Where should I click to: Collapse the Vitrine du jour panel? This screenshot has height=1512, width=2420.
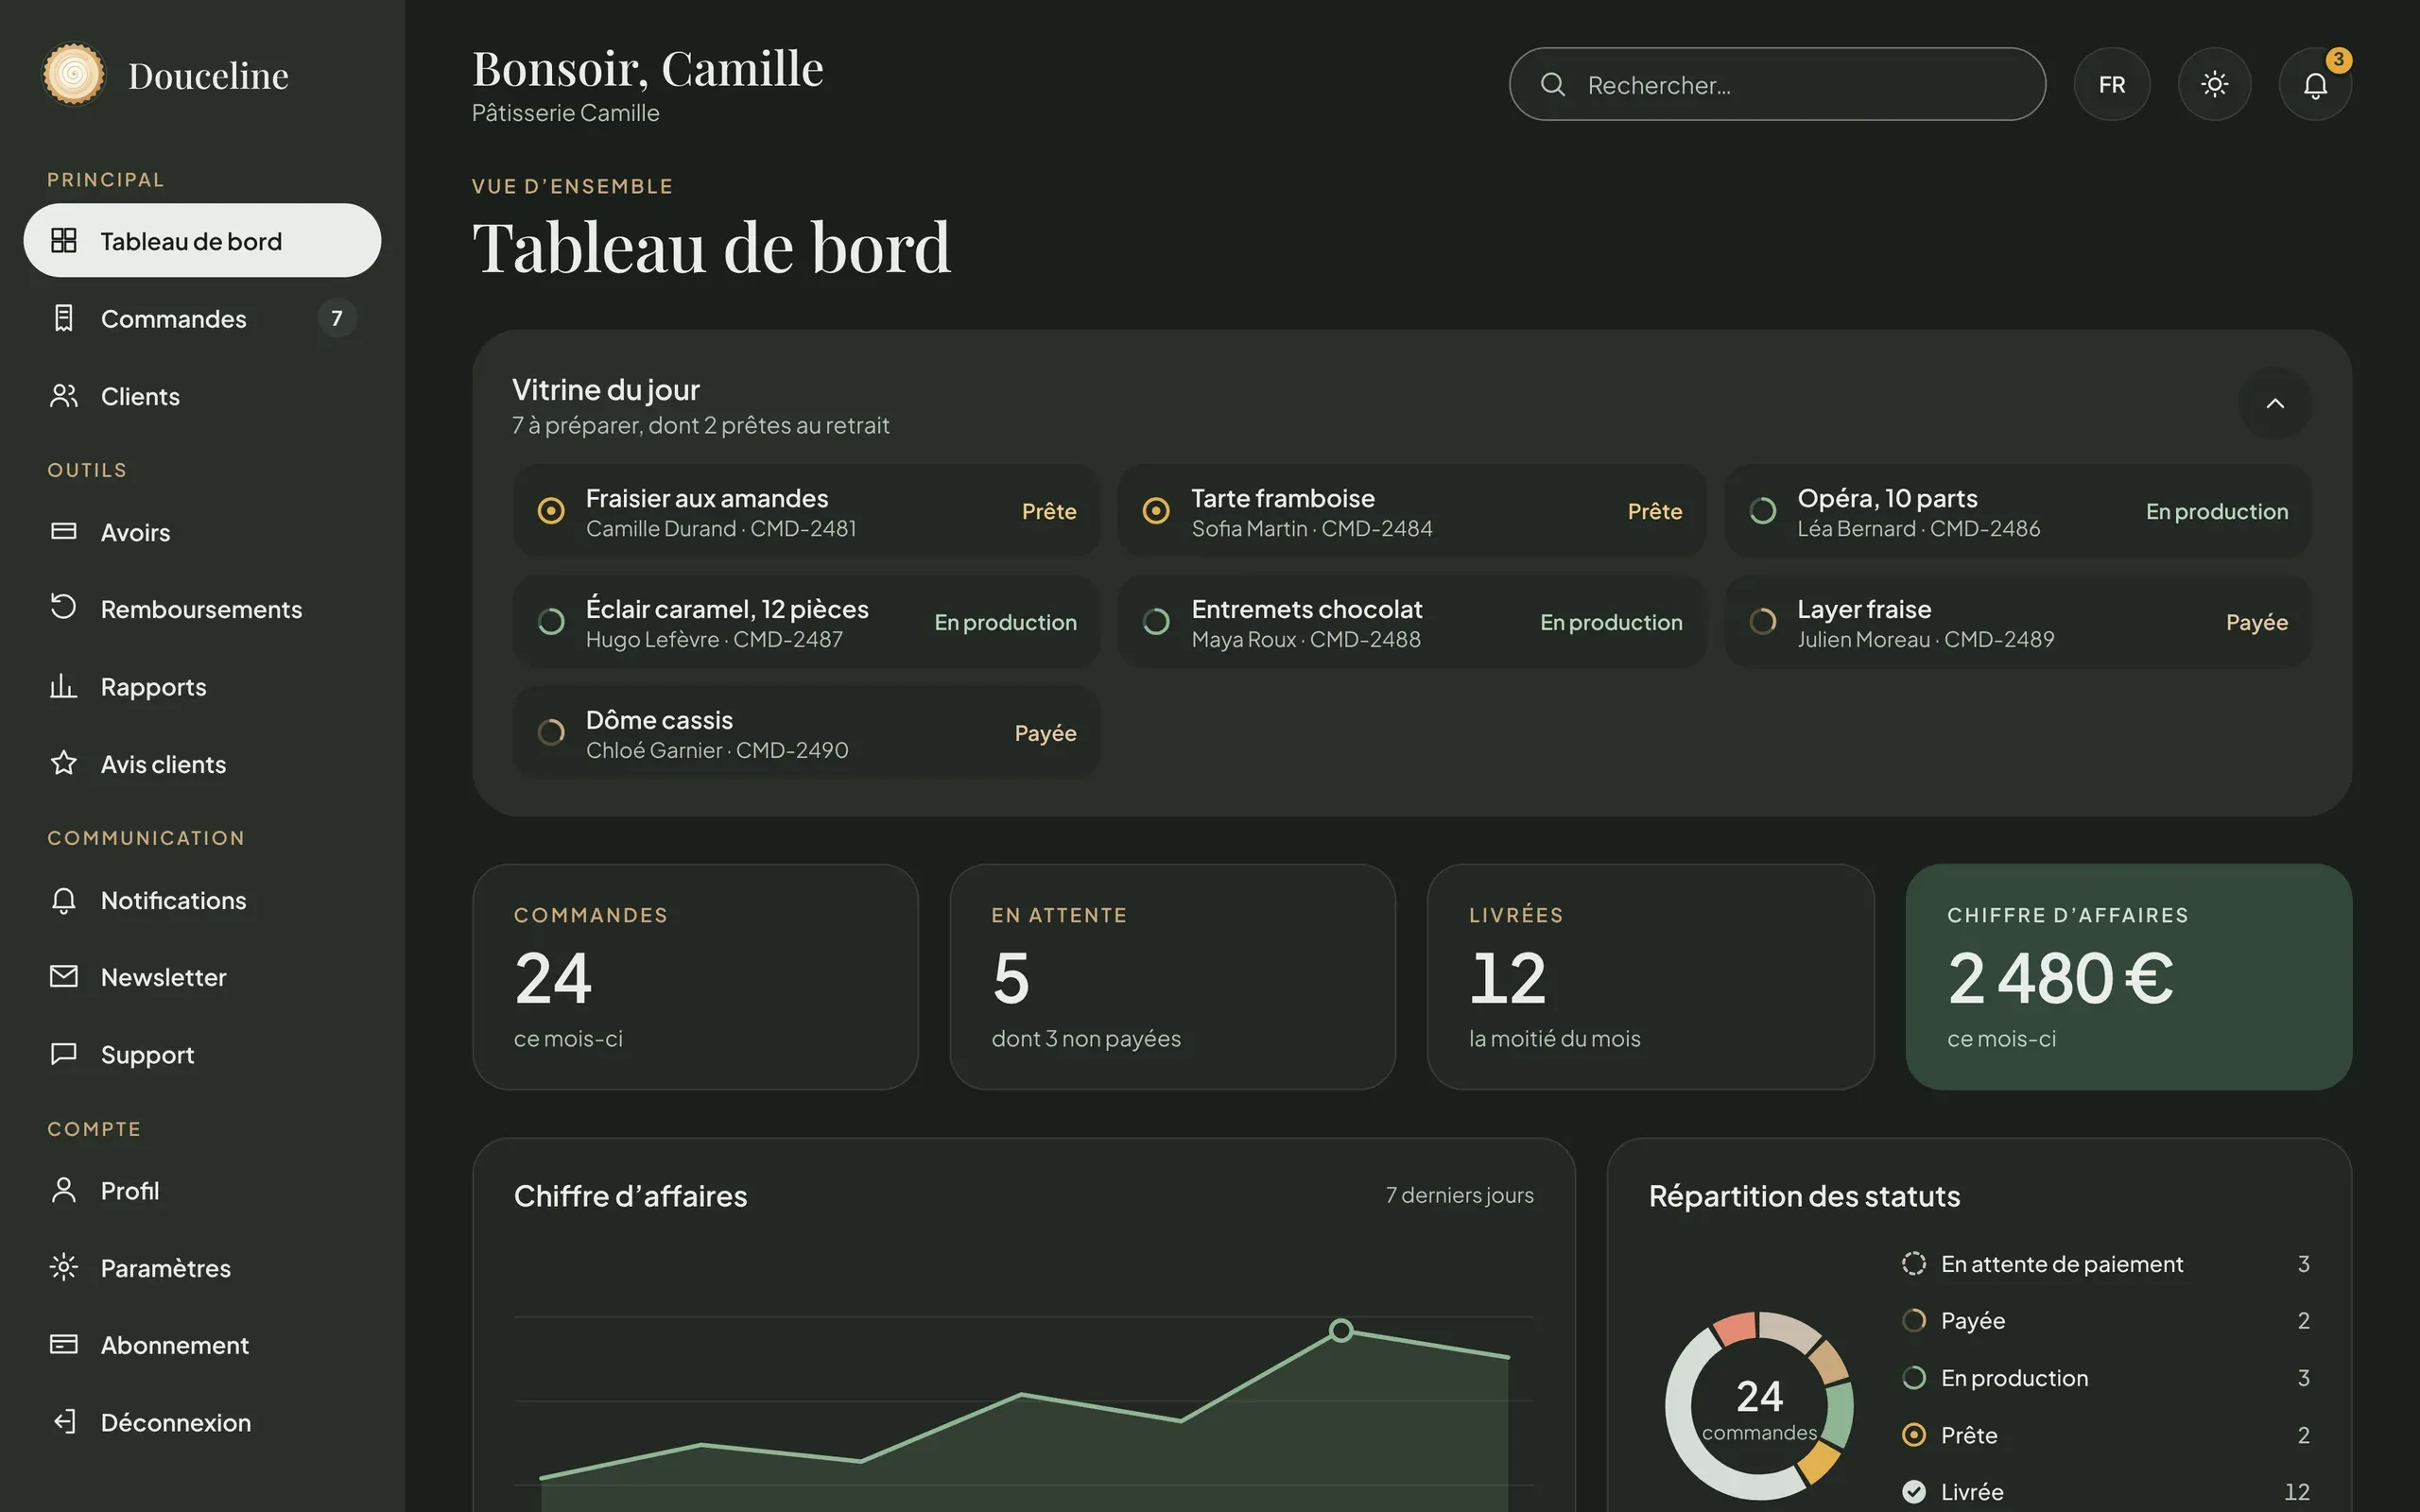[x=2275, y=403]
